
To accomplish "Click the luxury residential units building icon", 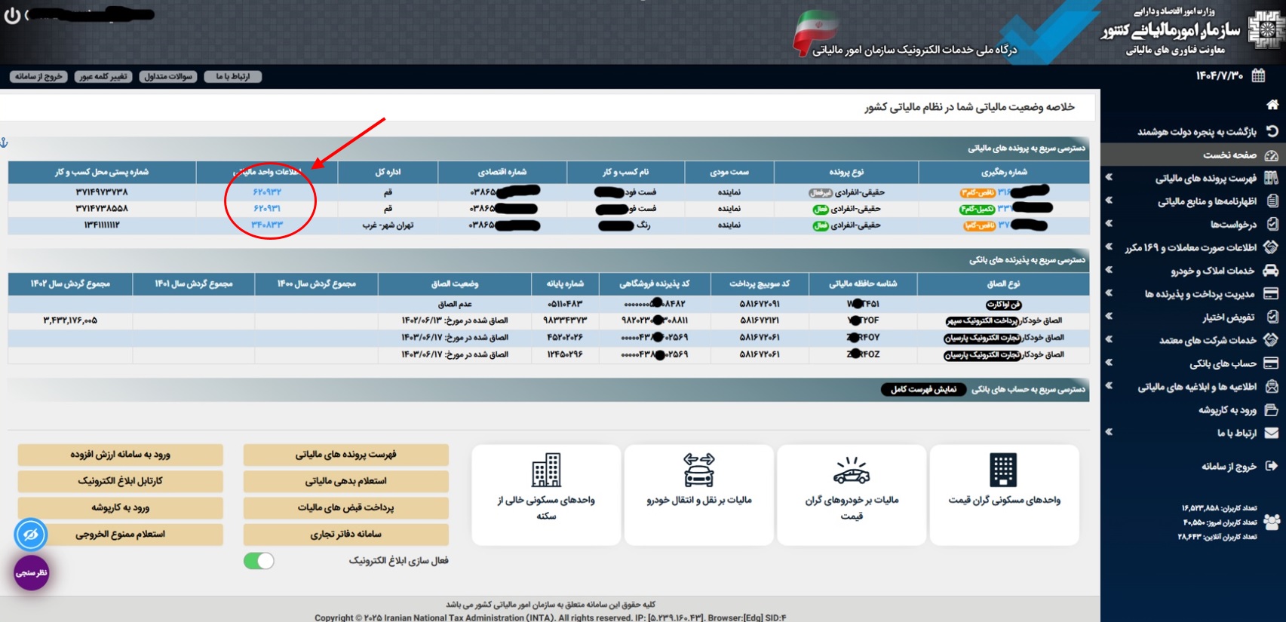I will [x=1003, y=470].
